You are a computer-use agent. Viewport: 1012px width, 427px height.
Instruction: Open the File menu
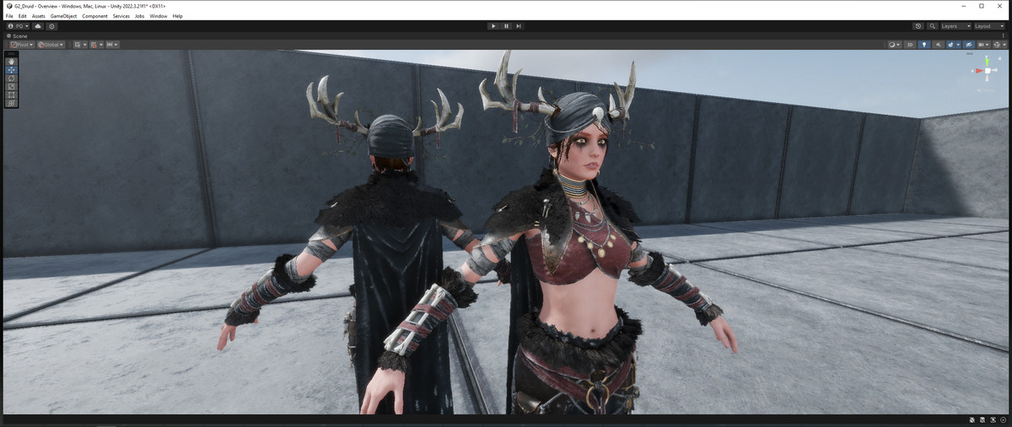coord(9,16)
